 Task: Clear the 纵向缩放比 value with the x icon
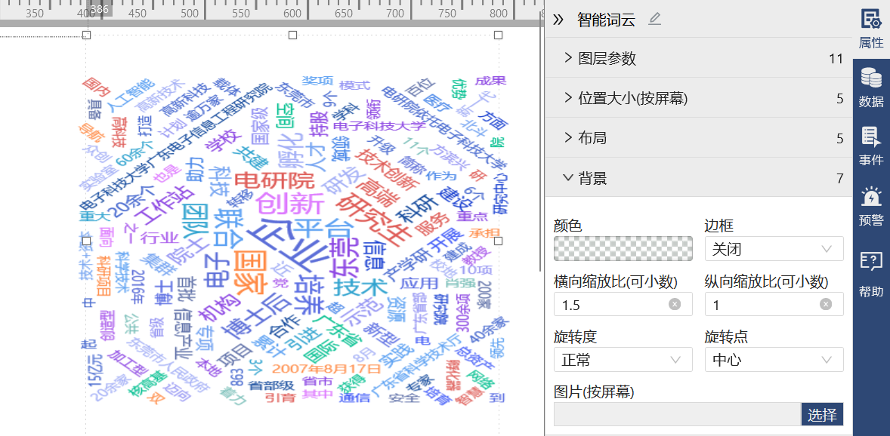pyautogui.click(x=826, y=305)
